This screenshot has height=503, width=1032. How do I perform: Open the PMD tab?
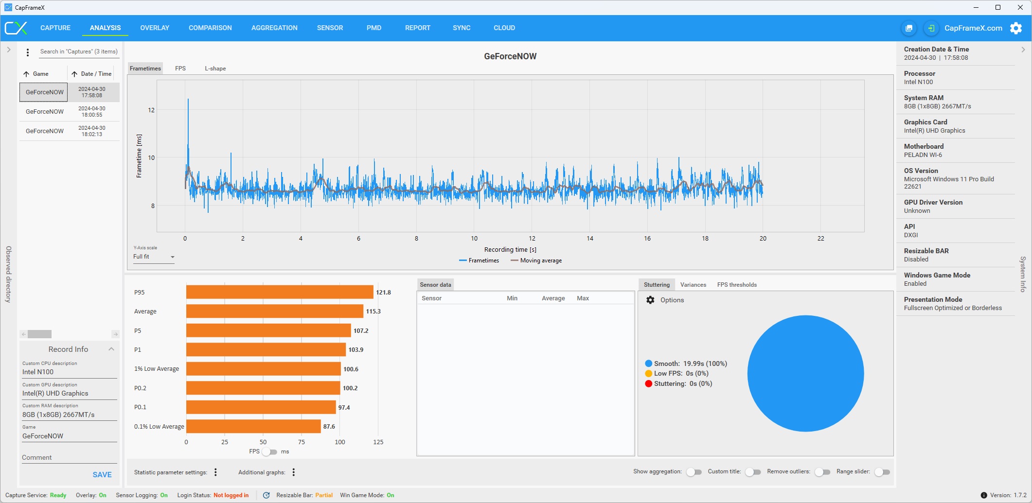(374, 28)
